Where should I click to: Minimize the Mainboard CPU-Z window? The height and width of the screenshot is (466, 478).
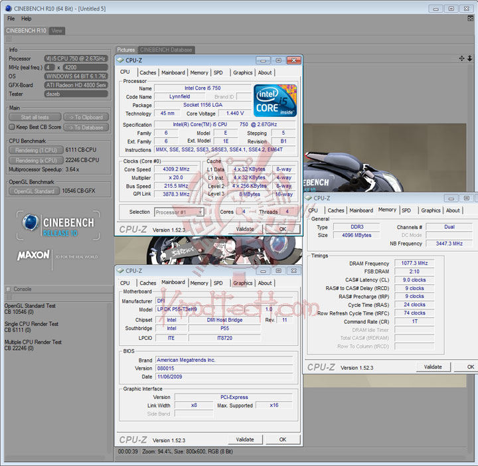[x=263, y=271]
